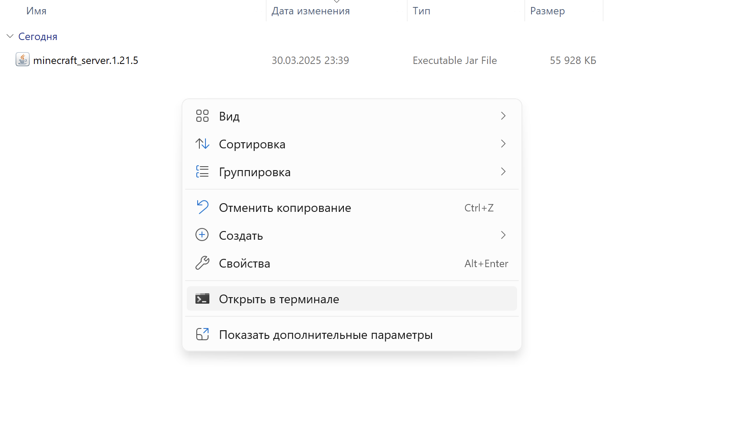This screenshot has width=740, height=422.
Task: Expand the chevron arrow on Сортировка row
Action: pyautogui.click(x=503, y=144)
